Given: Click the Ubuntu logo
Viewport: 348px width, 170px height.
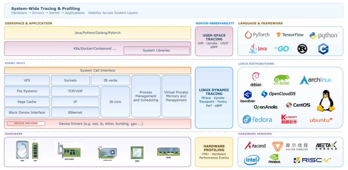Looking at the screenshot, I should 321,120.
